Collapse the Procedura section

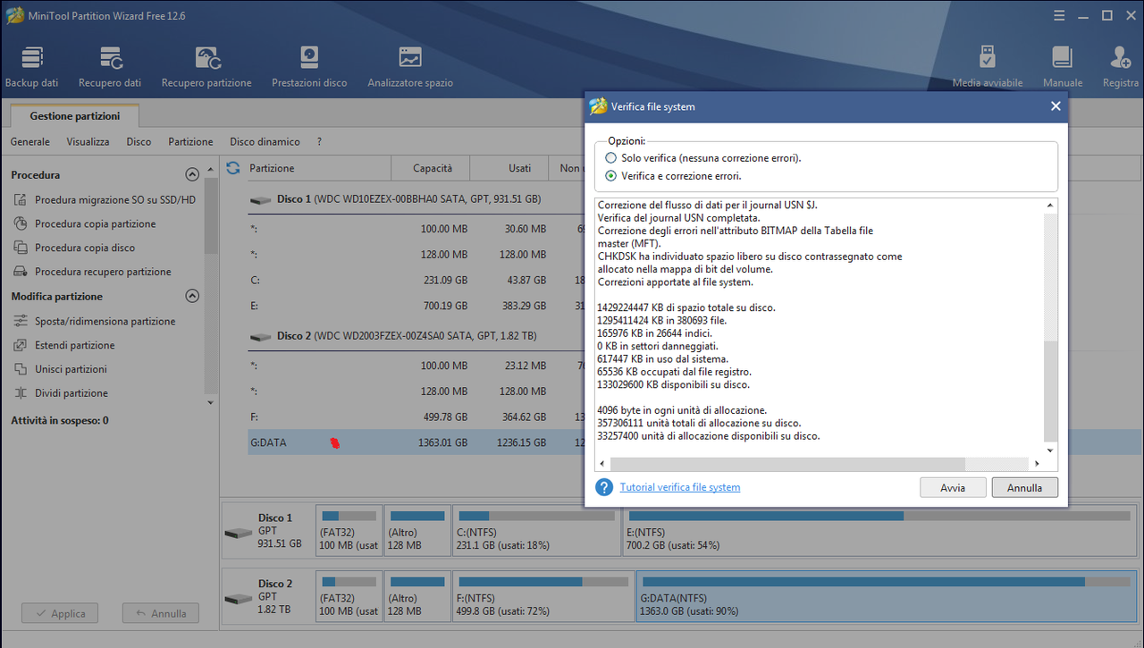coord(191,175)
